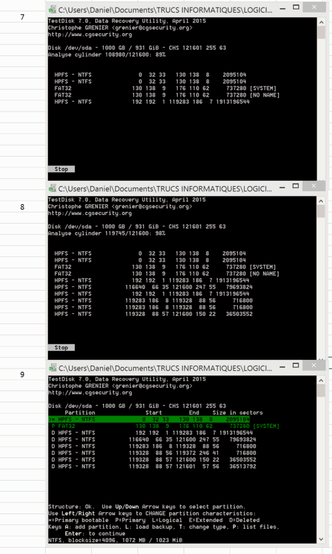The height and width of the screenshot is (554, 332).
Task: Click 'Partition Start End Size in sectors' header line
Action: pos(164,412)
